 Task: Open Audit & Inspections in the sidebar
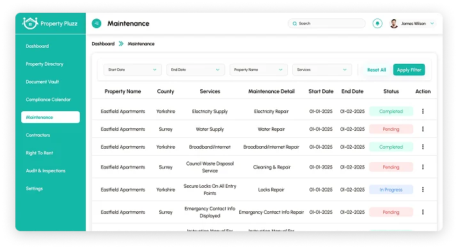pos(45,170)
